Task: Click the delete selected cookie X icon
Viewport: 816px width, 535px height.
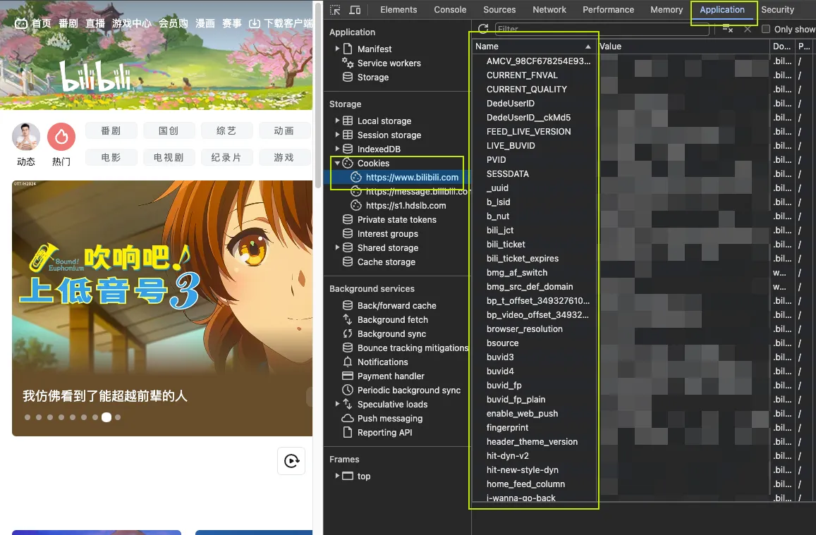Action: [748, 29]
